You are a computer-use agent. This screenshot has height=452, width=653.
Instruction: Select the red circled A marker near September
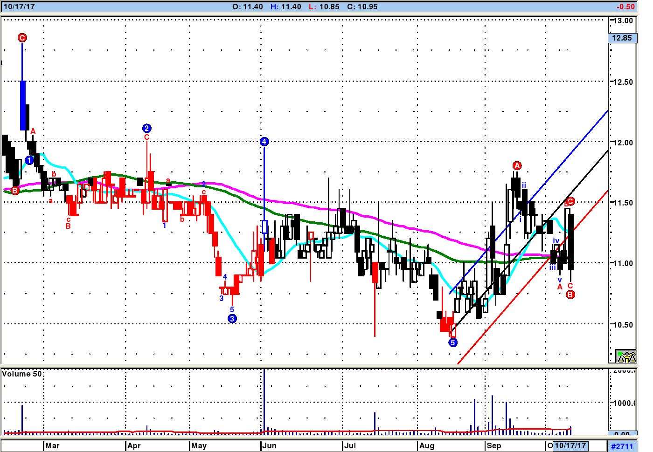[517, 165]
